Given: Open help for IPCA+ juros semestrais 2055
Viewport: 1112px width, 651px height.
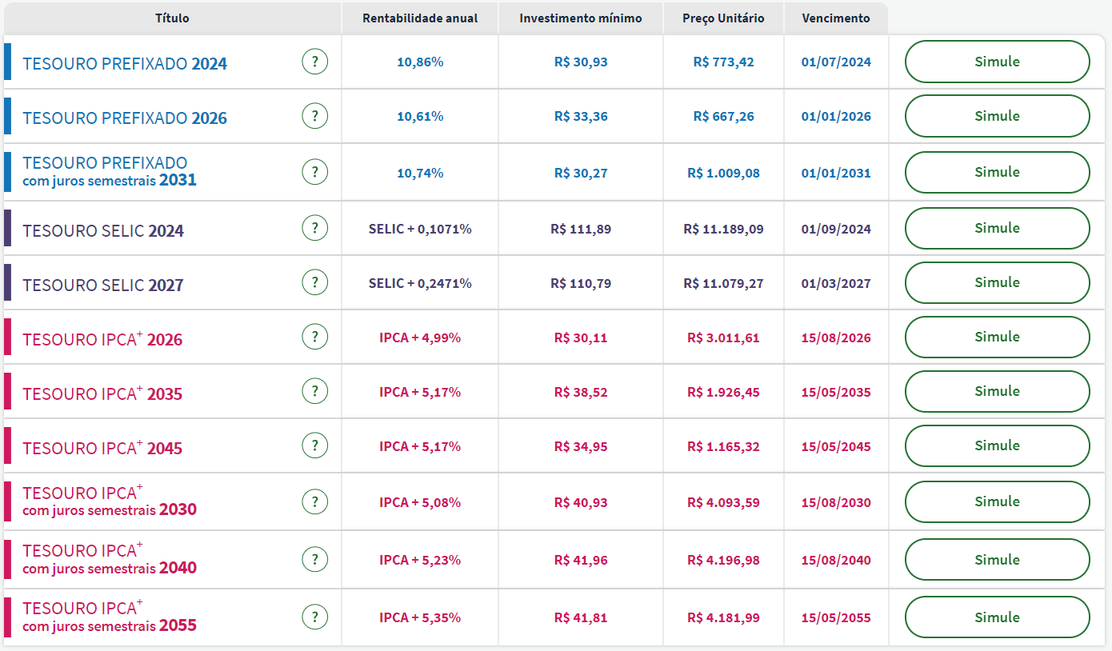Looking at the screenshot, I should tap(315, 617).
